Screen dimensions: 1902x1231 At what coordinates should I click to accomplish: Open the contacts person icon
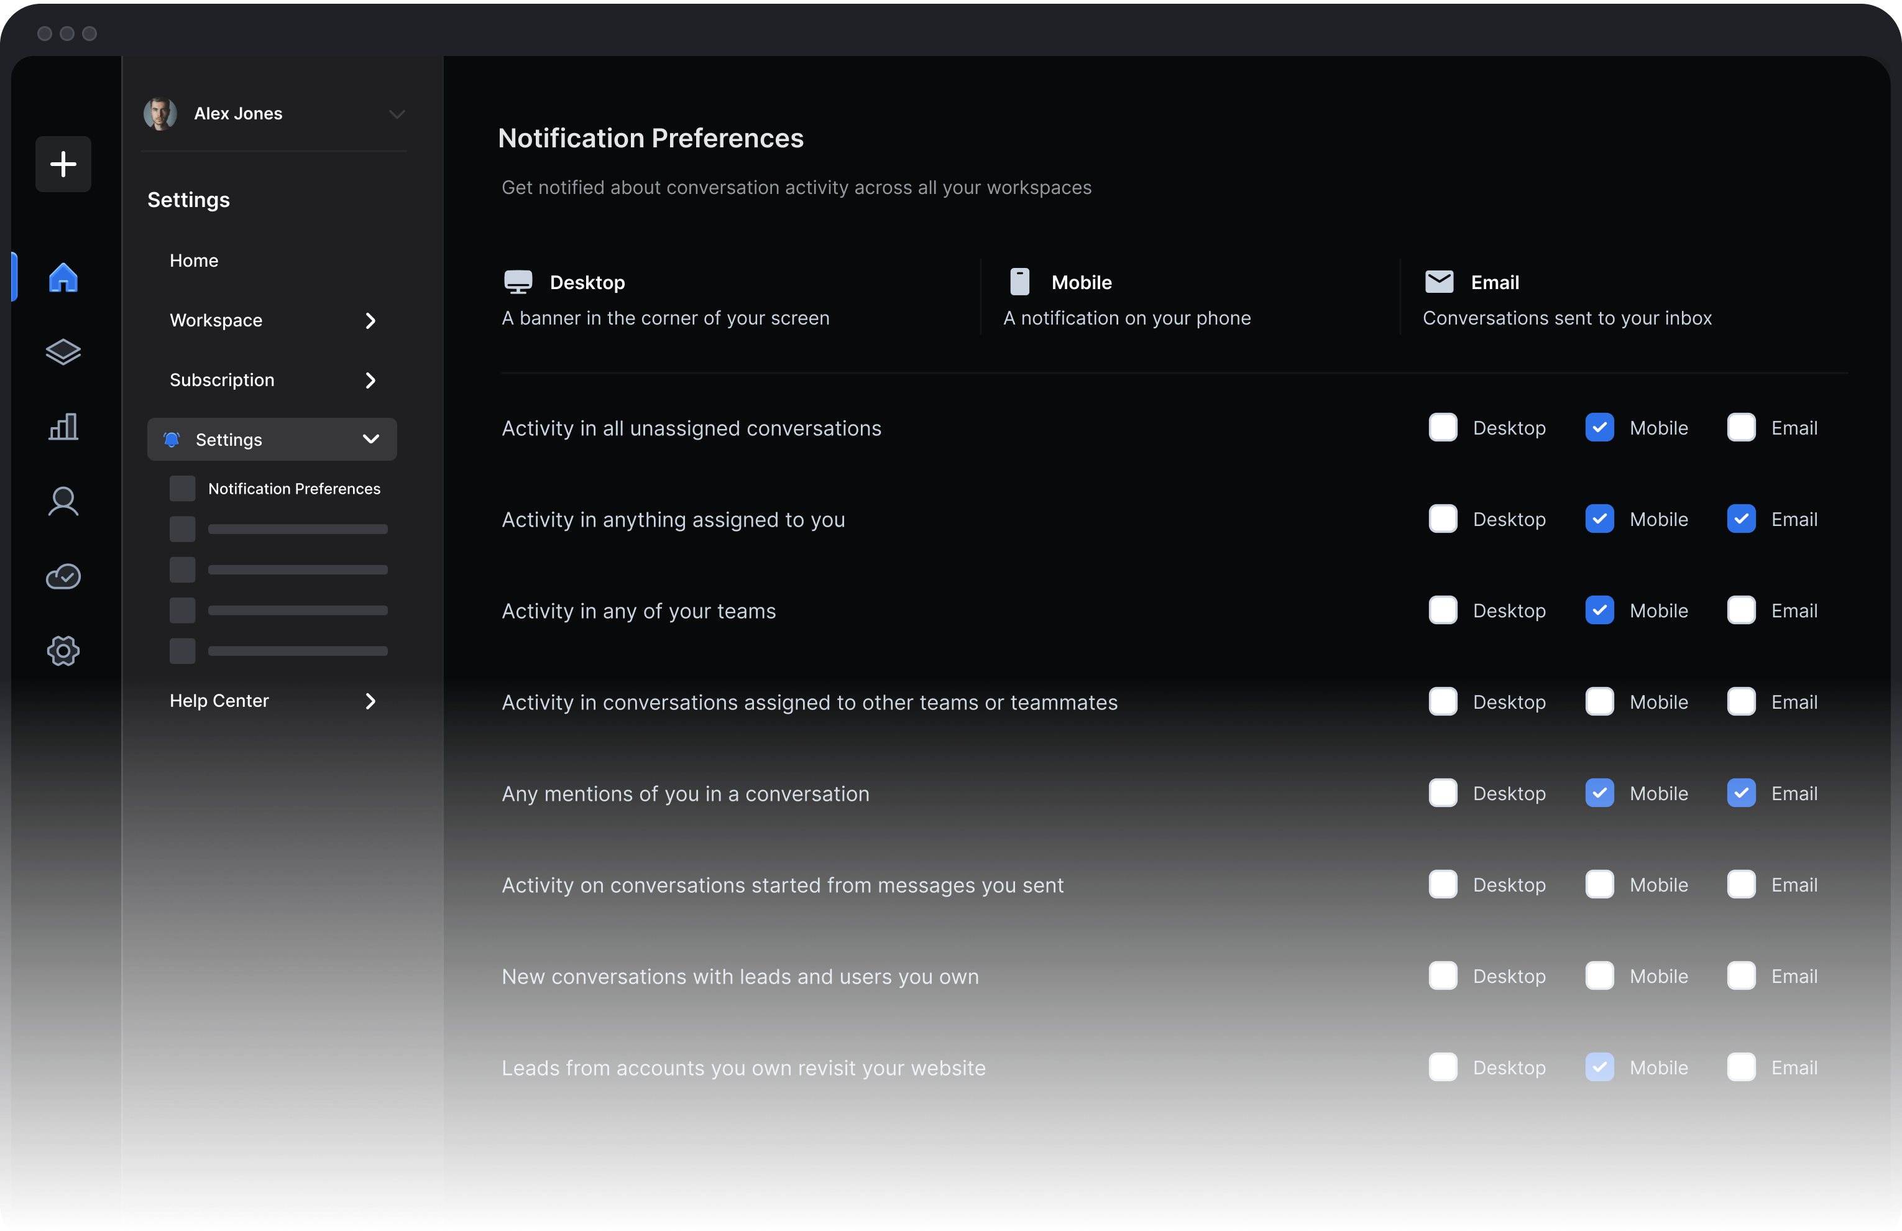(63, 501)
